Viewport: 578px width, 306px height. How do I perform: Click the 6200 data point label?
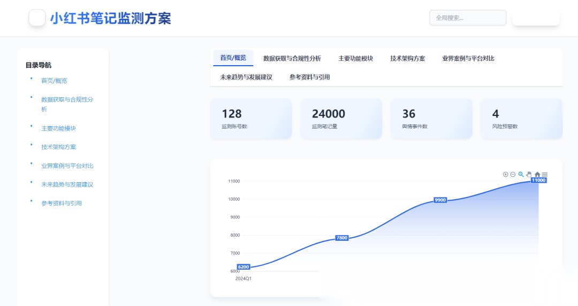coord(244,267)
